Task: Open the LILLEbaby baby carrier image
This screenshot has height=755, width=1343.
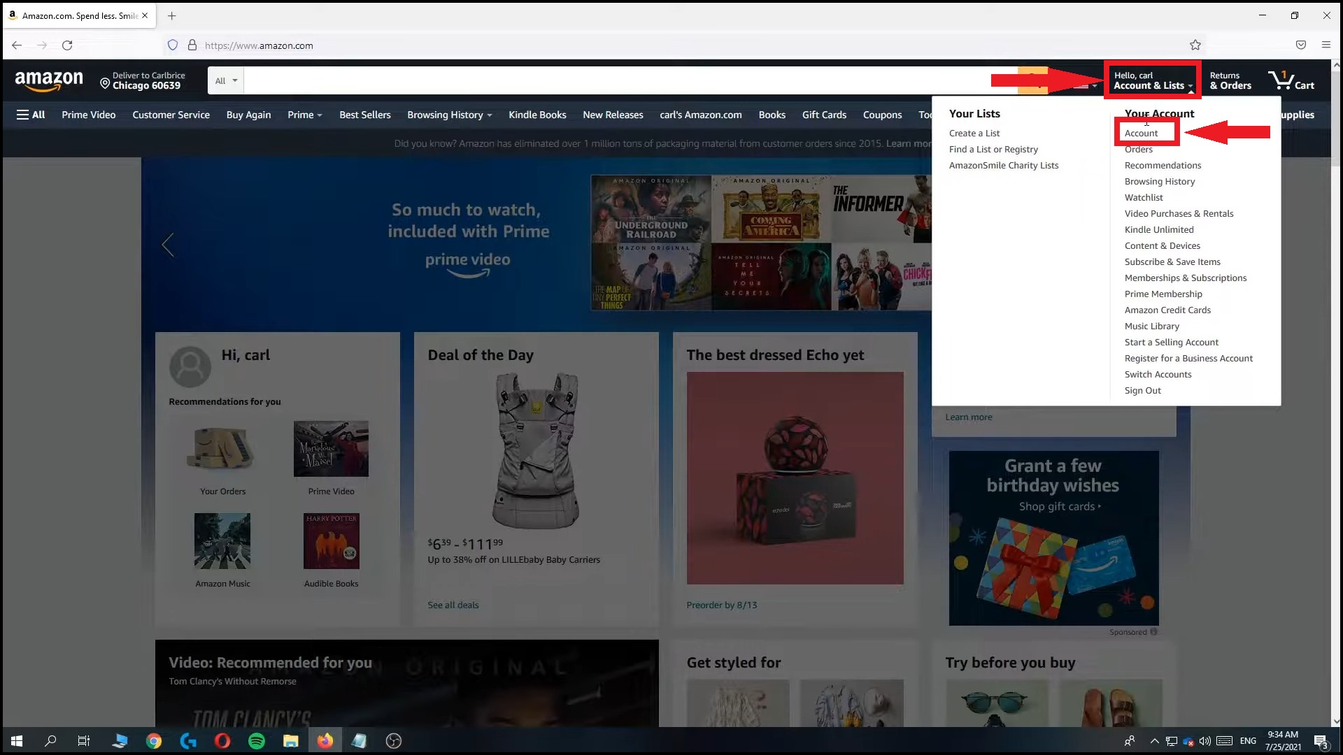Action: click(x=537, y=451)
